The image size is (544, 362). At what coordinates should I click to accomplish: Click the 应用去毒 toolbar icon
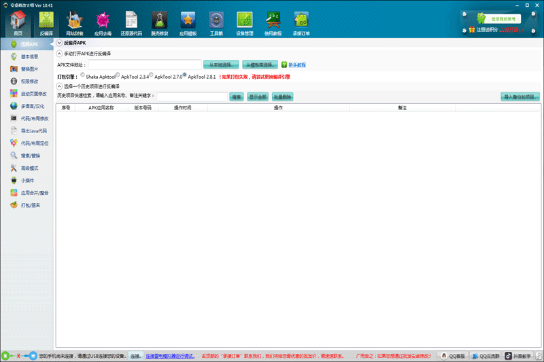click(103, 23)
